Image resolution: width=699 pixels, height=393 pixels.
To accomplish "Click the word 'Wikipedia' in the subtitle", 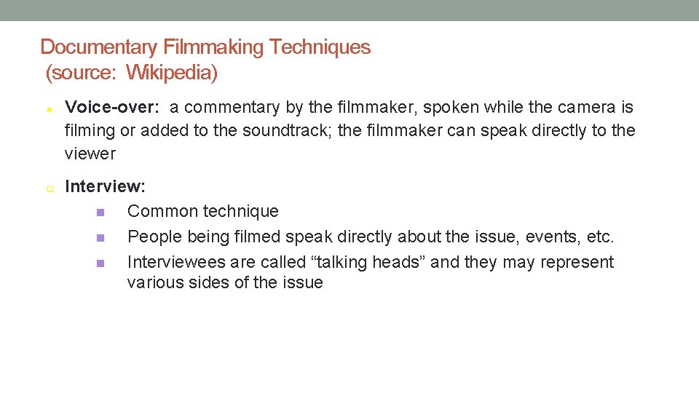I will [x=172, y=73].
